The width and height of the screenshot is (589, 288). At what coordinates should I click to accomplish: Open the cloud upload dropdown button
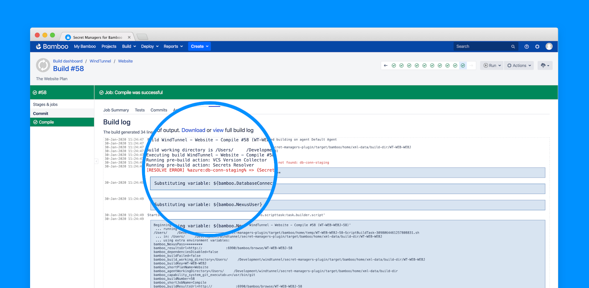coord(545,66)
